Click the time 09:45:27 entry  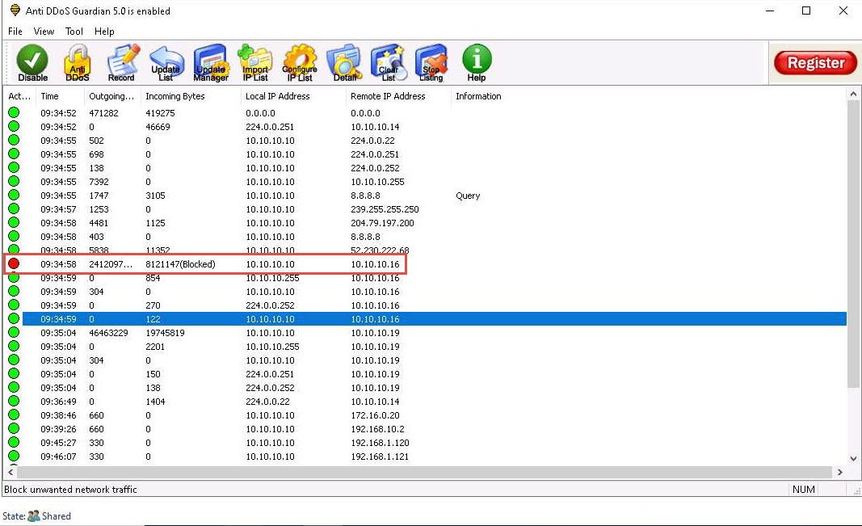click(x=58, y=443)
